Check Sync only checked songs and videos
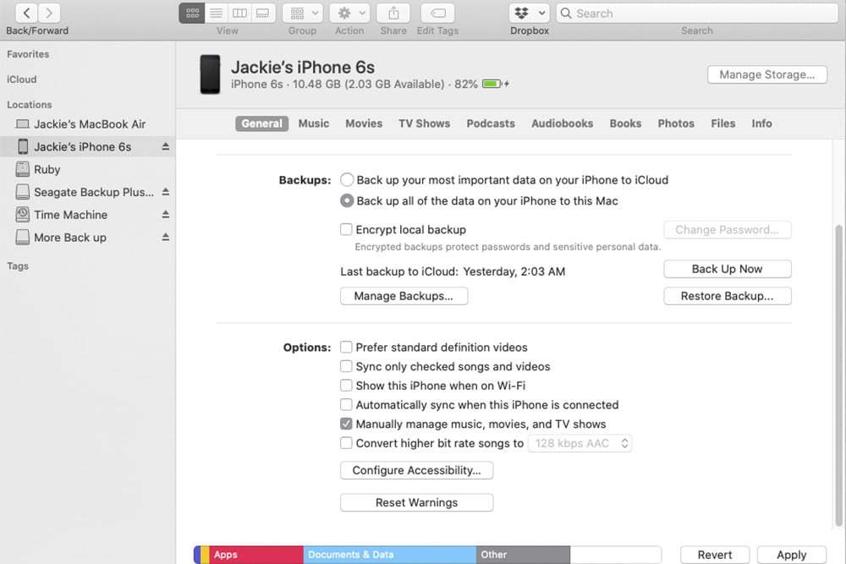This screenshot has height=564, width=846. (x=346, y=366)
